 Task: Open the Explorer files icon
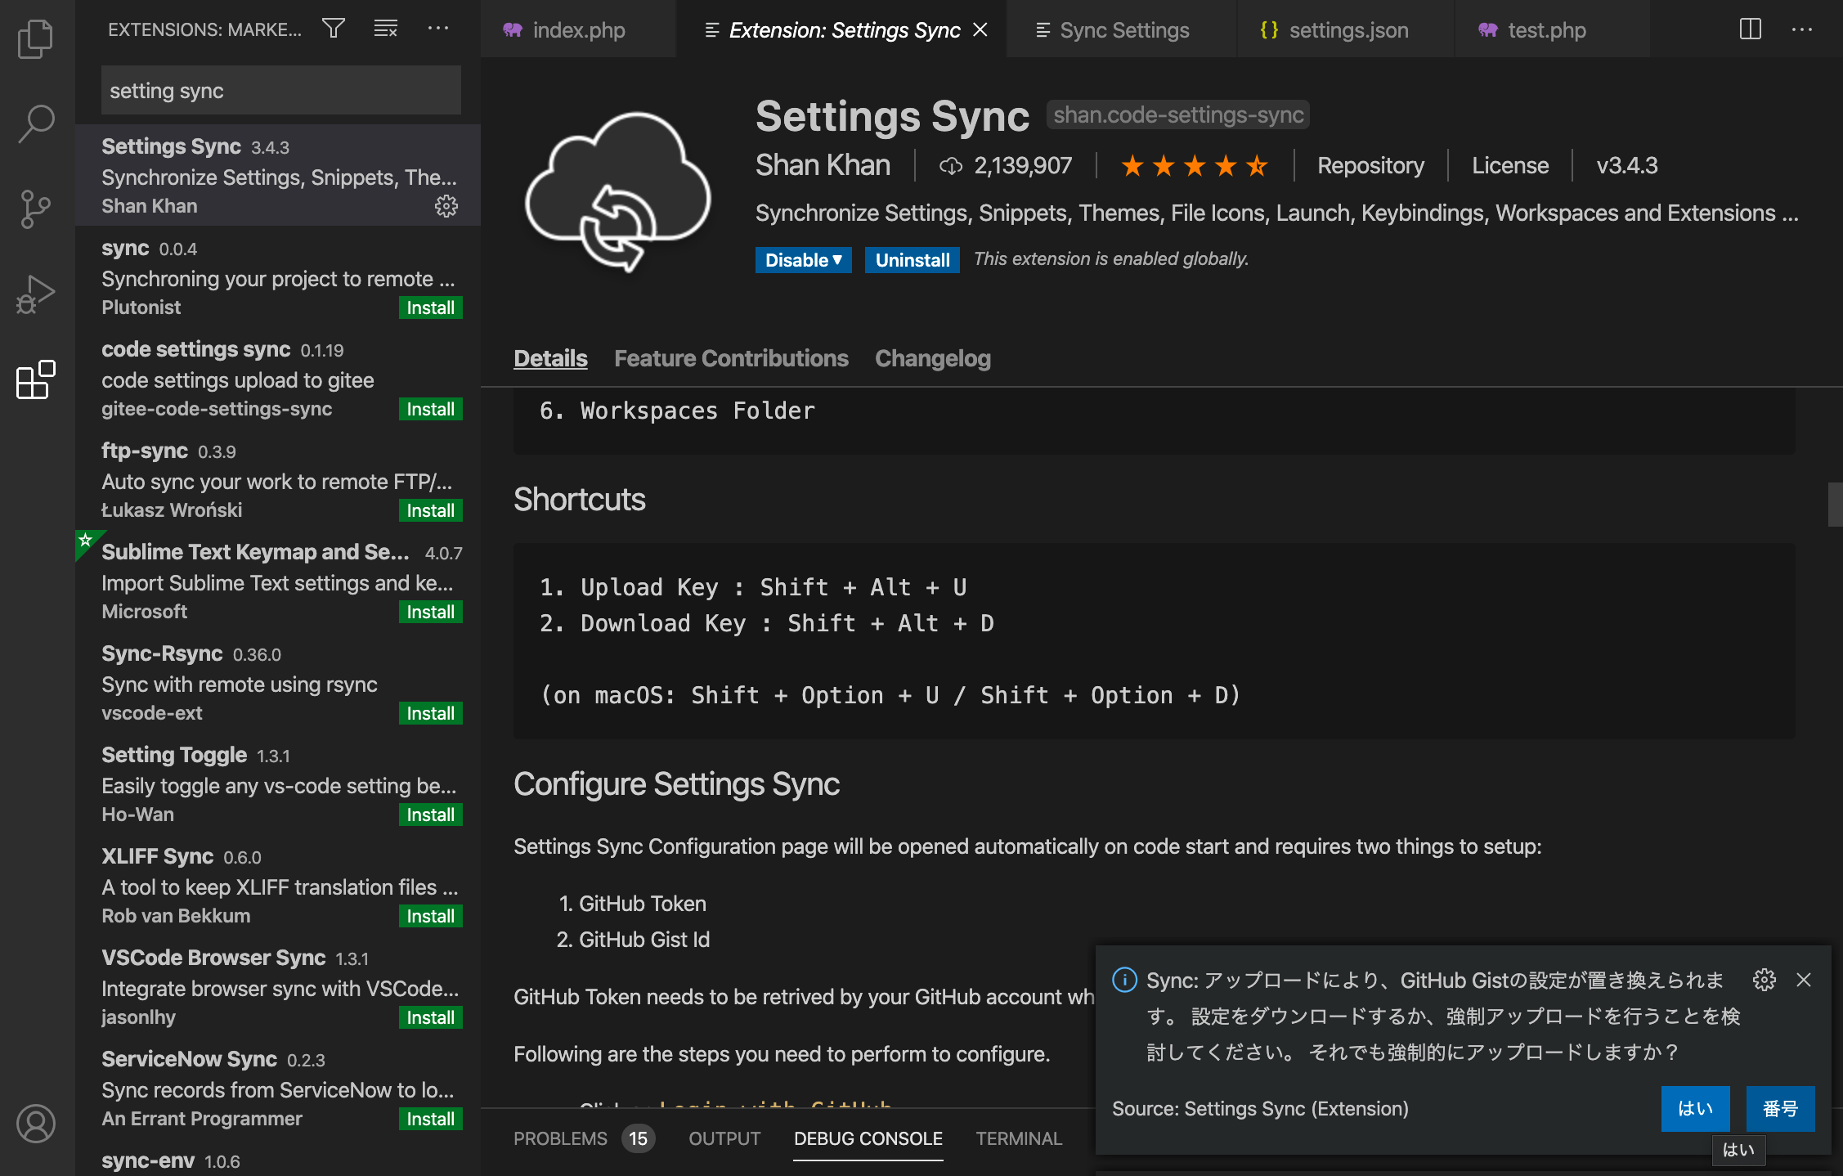tap(36, 38)
